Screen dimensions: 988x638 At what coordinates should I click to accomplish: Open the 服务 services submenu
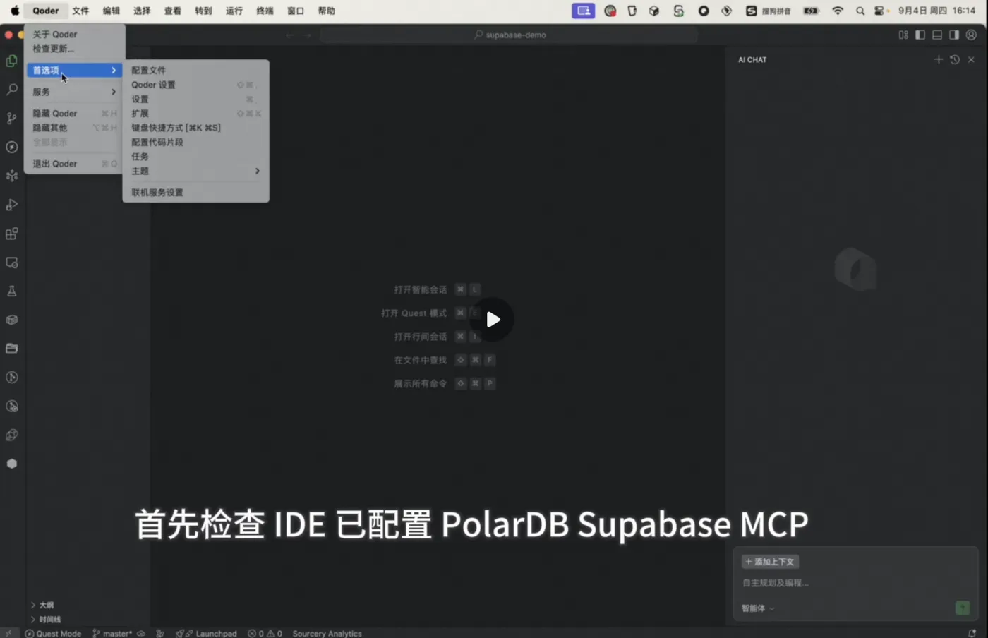tap(74, 92)
